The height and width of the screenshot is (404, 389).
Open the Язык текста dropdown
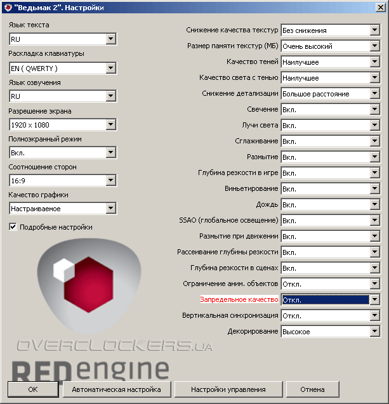[63, 39]
